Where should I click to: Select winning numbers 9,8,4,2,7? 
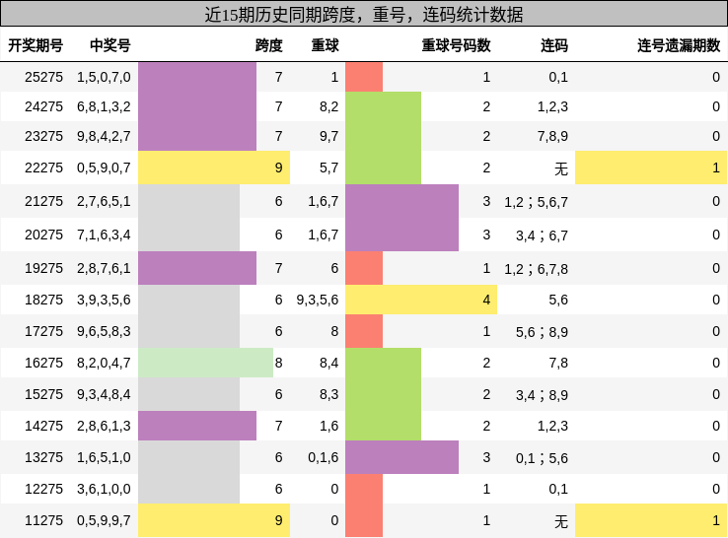click(104, 136)
